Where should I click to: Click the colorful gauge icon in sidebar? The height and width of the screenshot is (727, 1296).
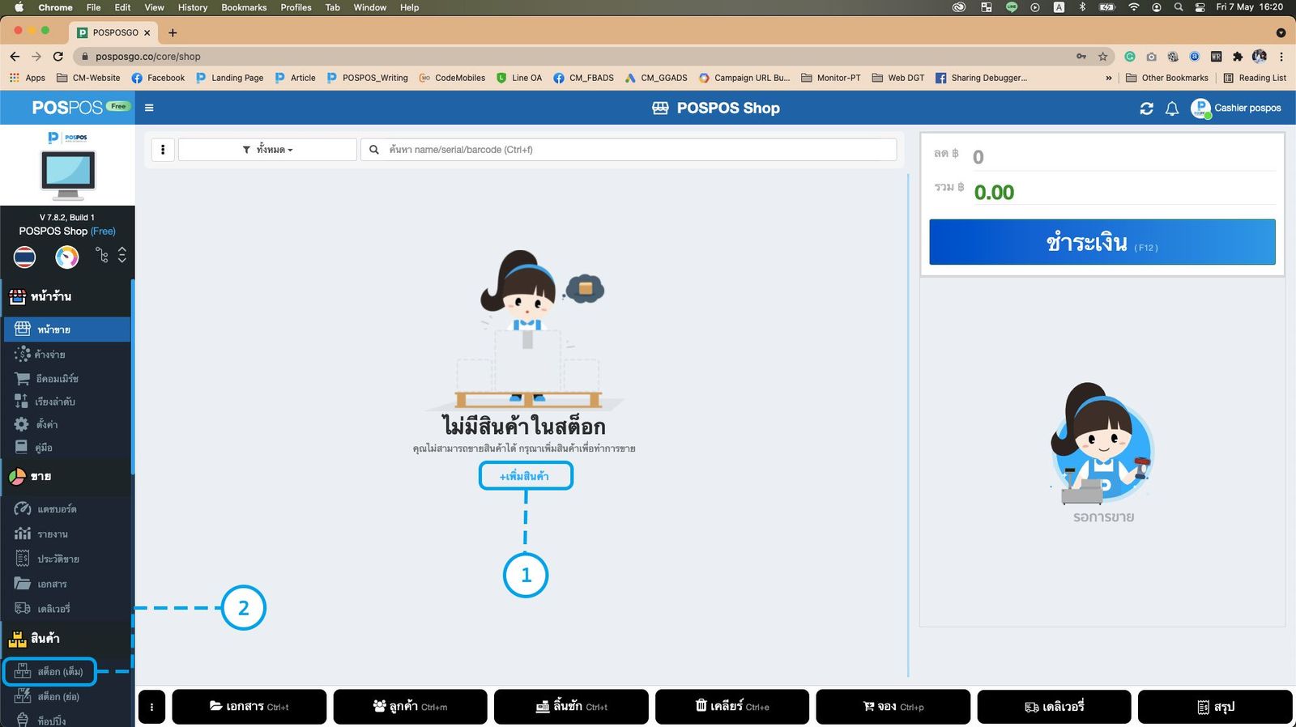point(67,257)
